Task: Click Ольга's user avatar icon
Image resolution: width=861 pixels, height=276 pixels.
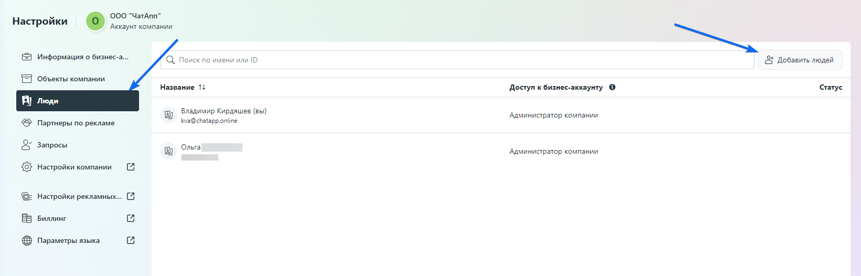Action: pyautogui.click(x=168, y=151)
